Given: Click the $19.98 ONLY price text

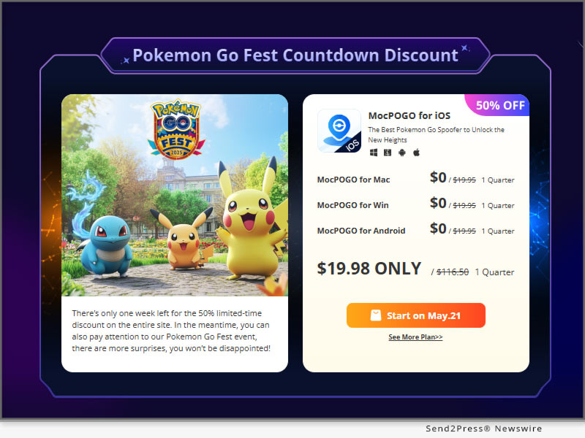Looking at the screenshot, I should click(369, 269).
